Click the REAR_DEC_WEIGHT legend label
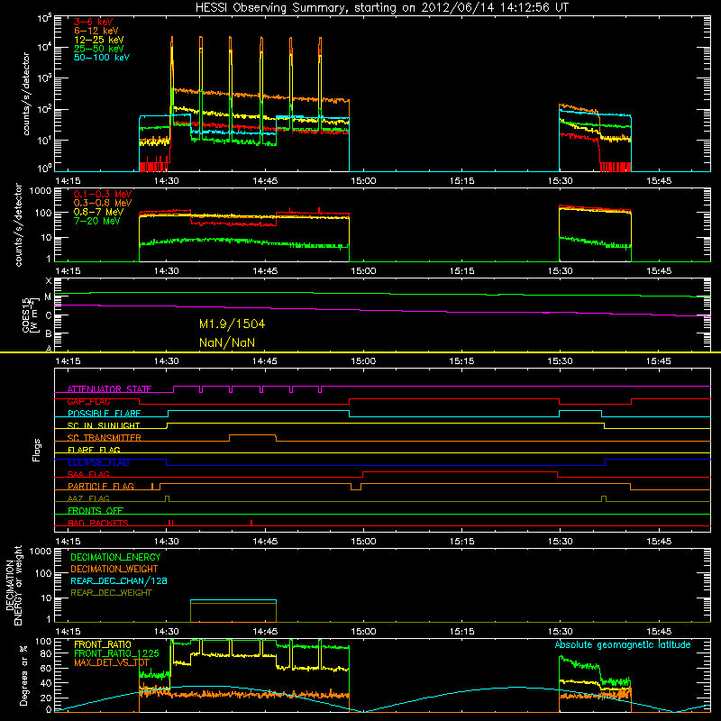This screenshot has width=721, height=721. (111, 593)
